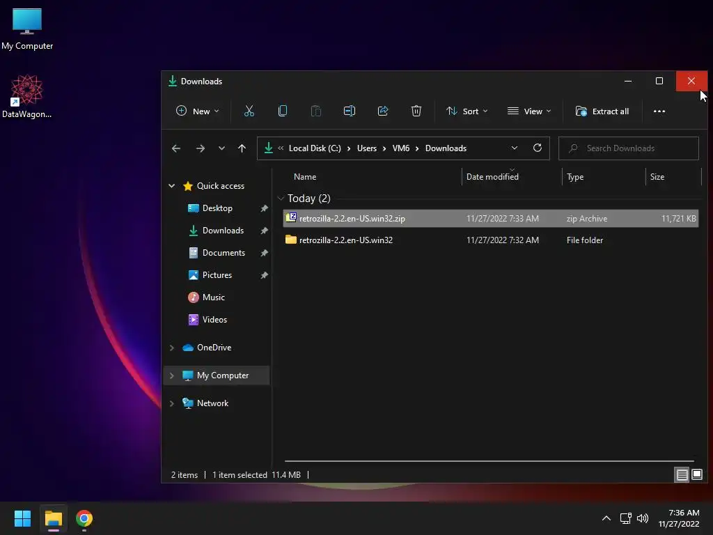Click the Delete trash can icon
The height and width of the screenshot is (535, 713).
tap(416, 111)
